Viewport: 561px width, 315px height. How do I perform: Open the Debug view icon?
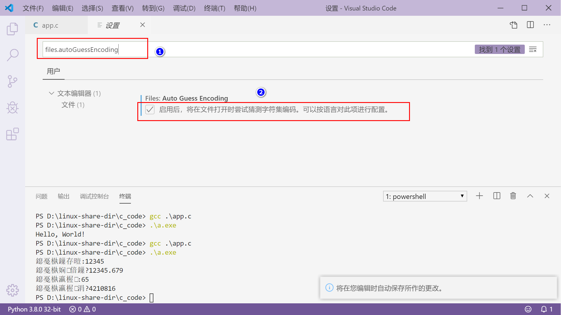[x=12, y=108]
